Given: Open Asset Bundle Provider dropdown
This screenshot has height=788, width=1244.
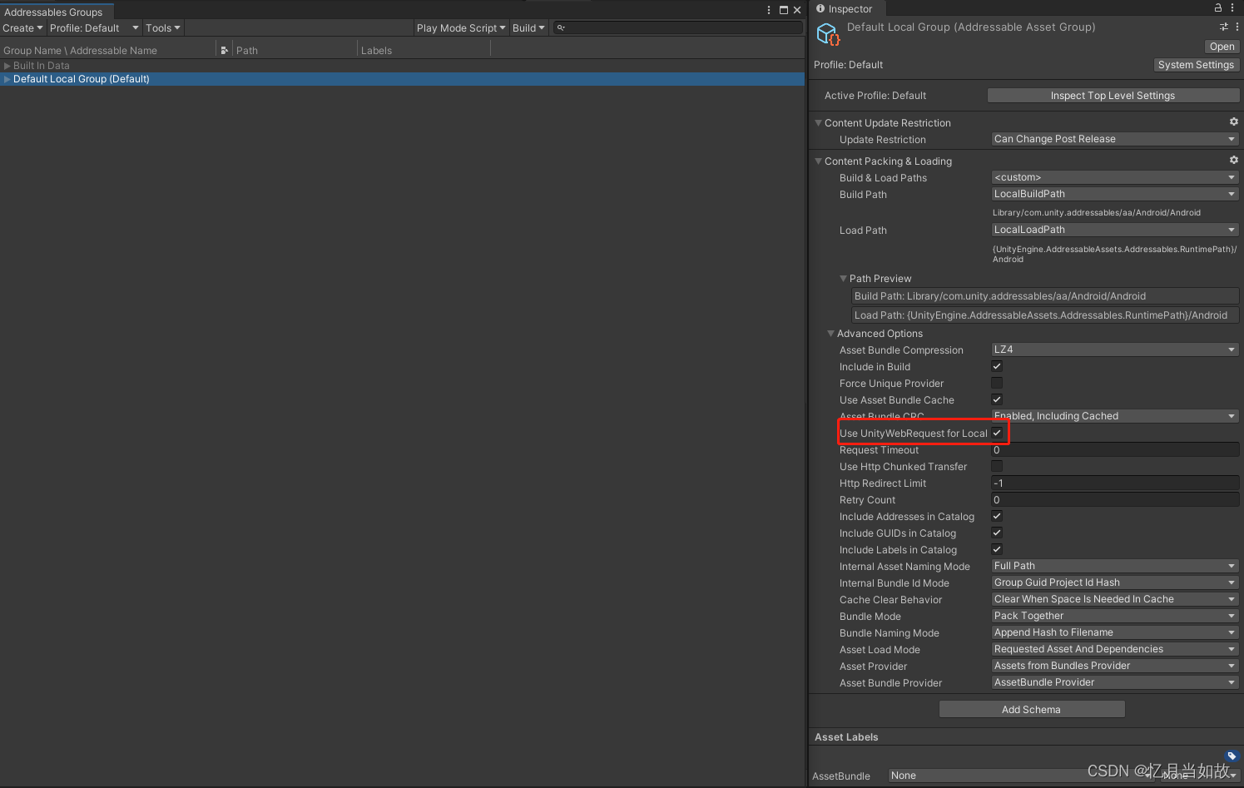Looking at the screenshot, I should [1115, 682].
